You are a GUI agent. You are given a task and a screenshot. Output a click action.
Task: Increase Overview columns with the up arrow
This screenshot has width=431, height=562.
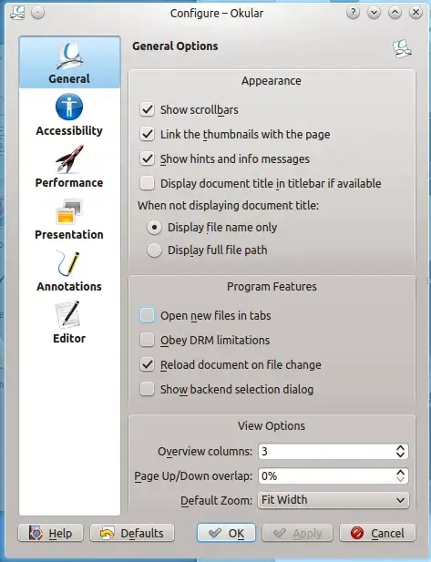(401, 448)
